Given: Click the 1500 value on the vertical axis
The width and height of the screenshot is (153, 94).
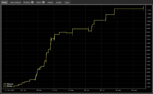Looking at the screenshot, I should [x=148, y=83].
